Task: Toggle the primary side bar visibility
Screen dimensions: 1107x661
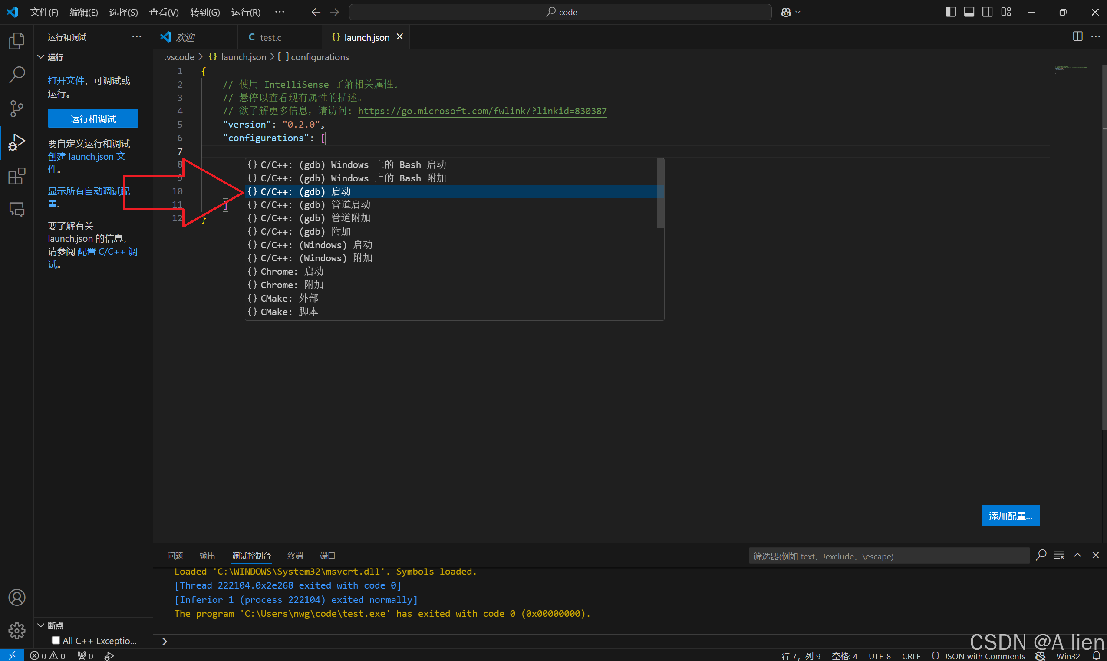Action: [950, 12]
